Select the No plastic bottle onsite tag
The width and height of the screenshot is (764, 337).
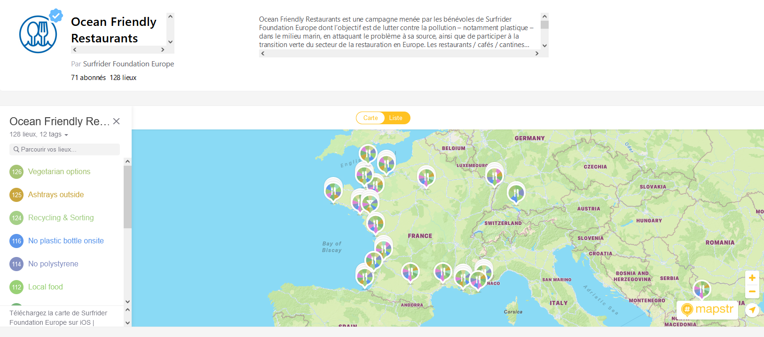point(66,241)
